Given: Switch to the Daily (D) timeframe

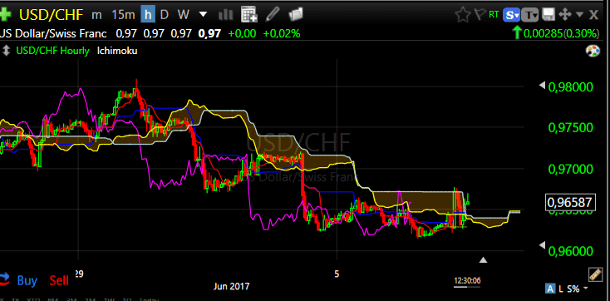Looking at the screenshot, I should point(165,15).
